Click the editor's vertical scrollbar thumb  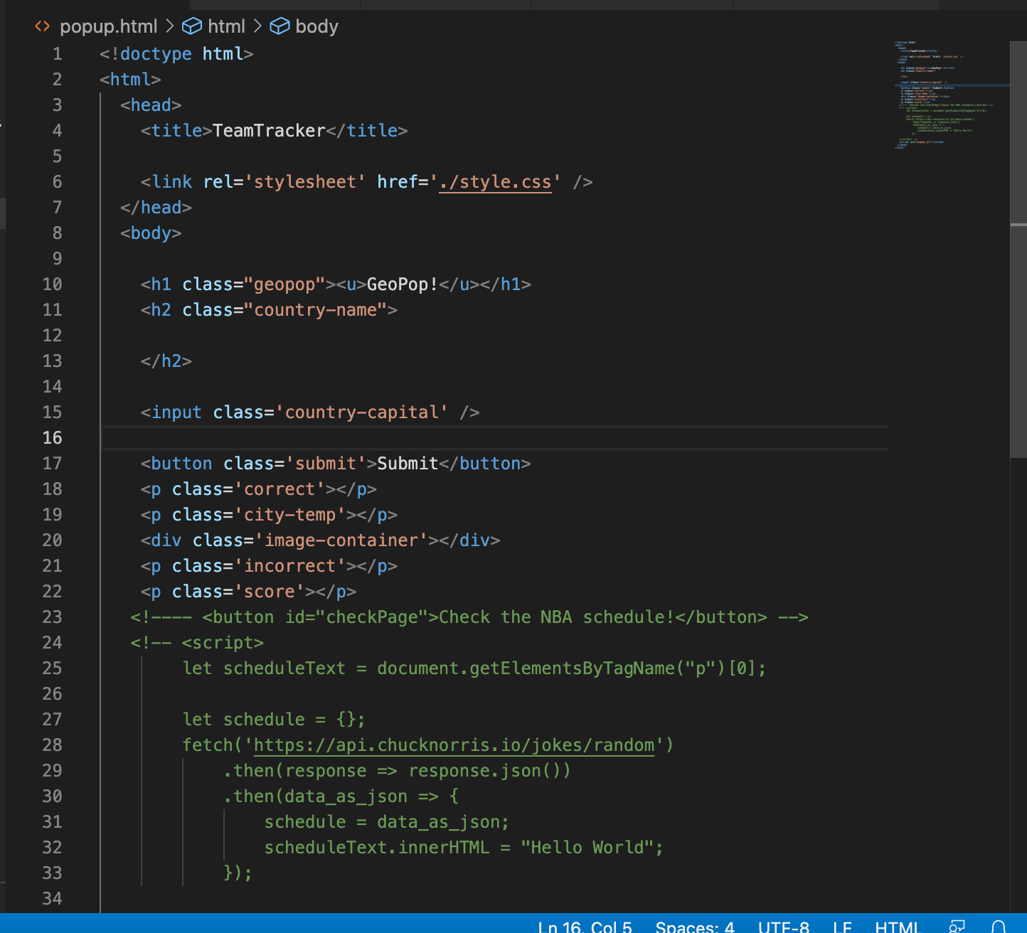coord(1018,249)
